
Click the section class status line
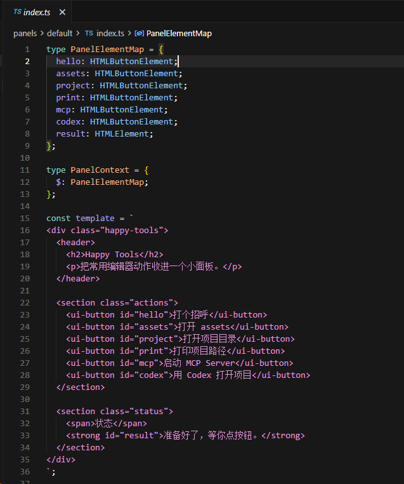tap(115, 412)
